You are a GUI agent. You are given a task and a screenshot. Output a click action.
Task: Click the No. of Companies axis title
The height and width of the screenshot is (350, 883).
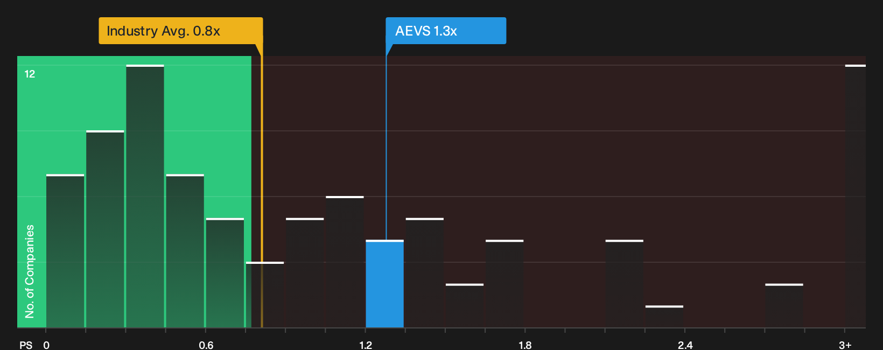(x=30, y=271)
